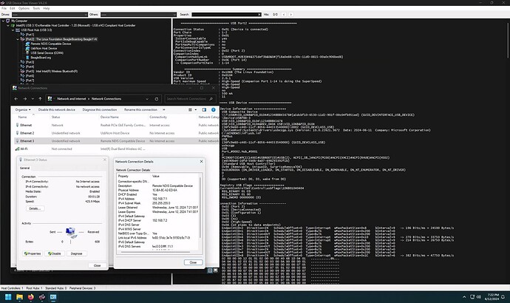Click Disable this network device
The height and width of the screenshot is (303, 510).
pyautogui.click(x=57, y=110)
